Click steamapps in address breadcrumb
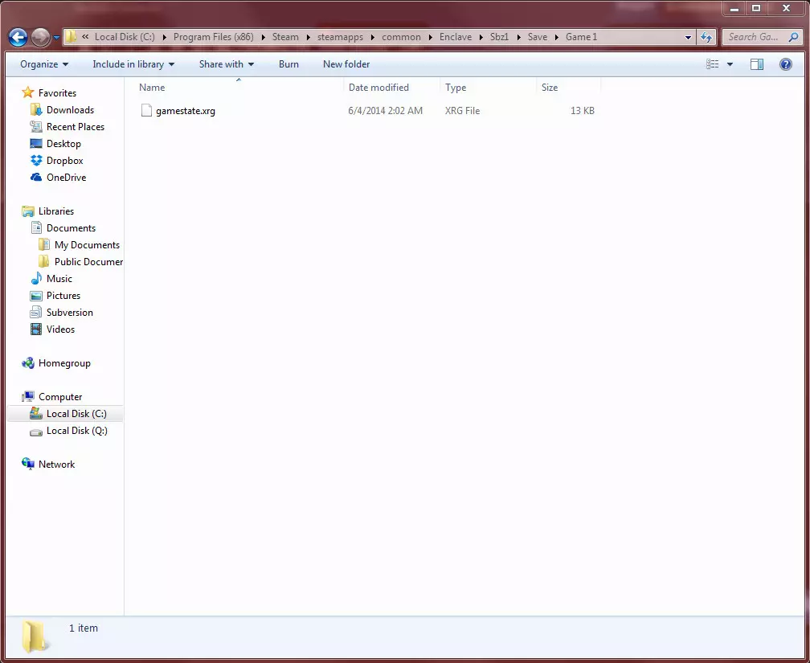This screenshot has width=810, height=663. tap(340, 37)
